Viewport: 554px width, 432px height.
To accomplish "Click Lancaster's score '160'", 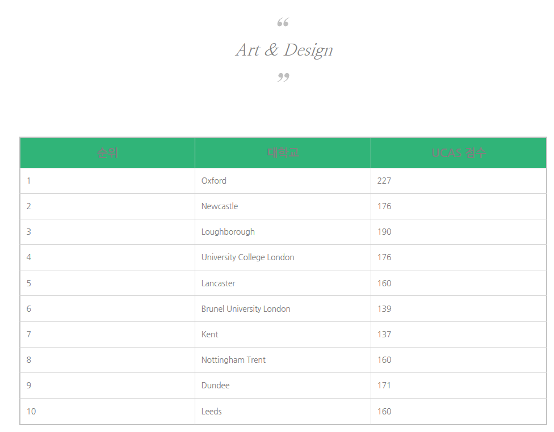I will [384, 283].
